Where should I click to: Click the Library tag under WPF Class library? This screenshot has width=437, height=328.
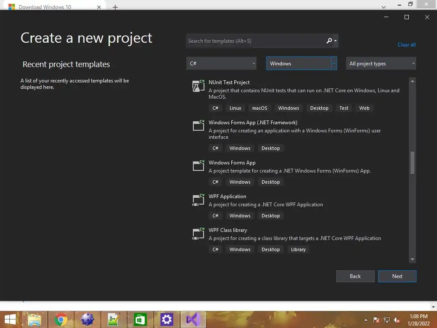tap(298, 249)
